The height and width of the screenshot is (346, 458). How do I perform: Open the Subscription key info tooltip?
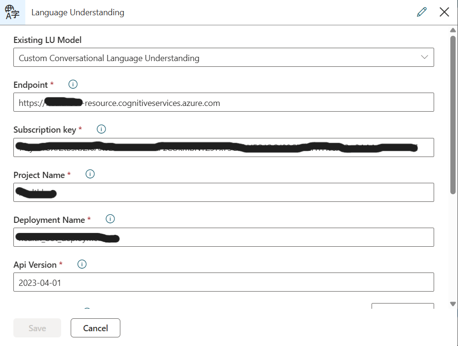[x=101, y=129]
